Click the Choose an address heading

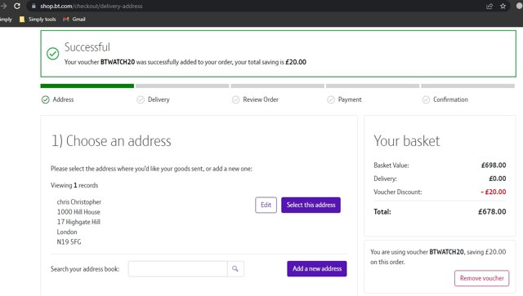111,141
